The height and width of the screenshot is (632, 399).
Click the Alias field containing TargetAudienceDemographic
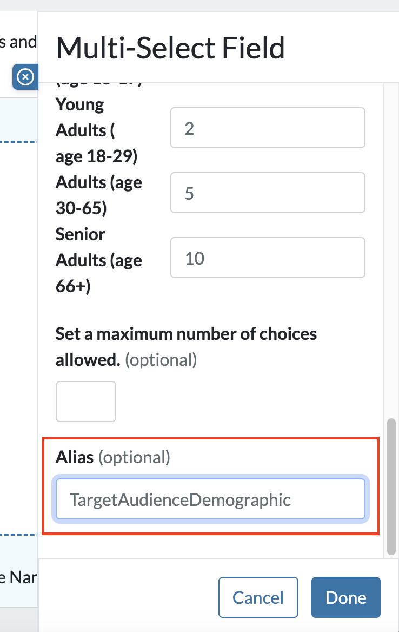pos(210,499)
